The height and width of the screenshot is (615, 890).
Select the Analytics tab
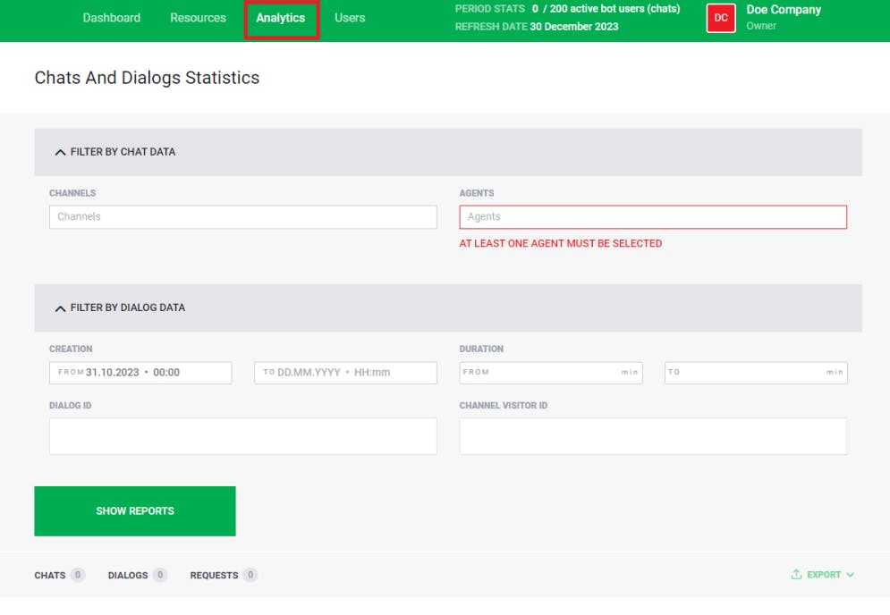(280, 18)
